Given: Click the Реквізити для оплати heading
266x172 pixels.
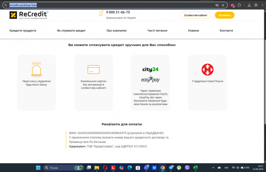Looking at the screenshot, I should (122, 124).
